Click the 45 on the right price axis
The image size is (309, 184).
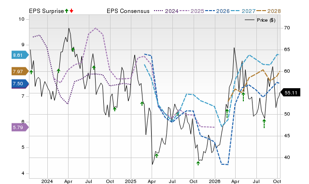tap(287, 136)
